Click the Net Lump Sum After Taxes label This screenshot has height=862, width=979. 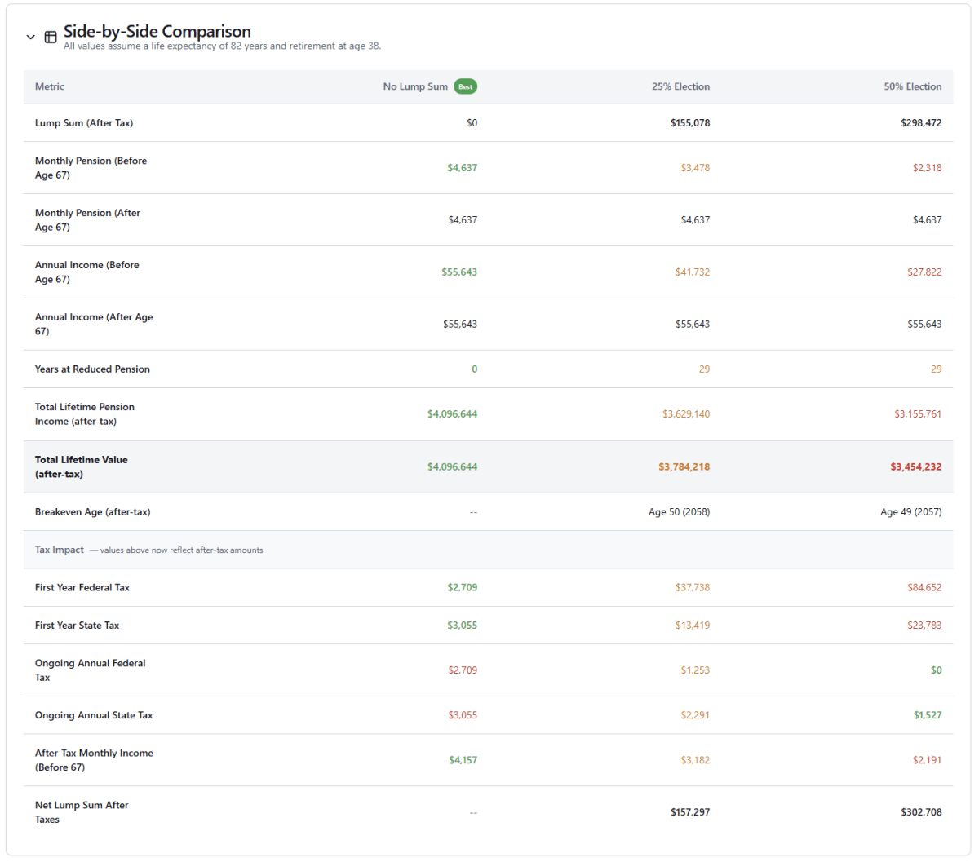82,812
